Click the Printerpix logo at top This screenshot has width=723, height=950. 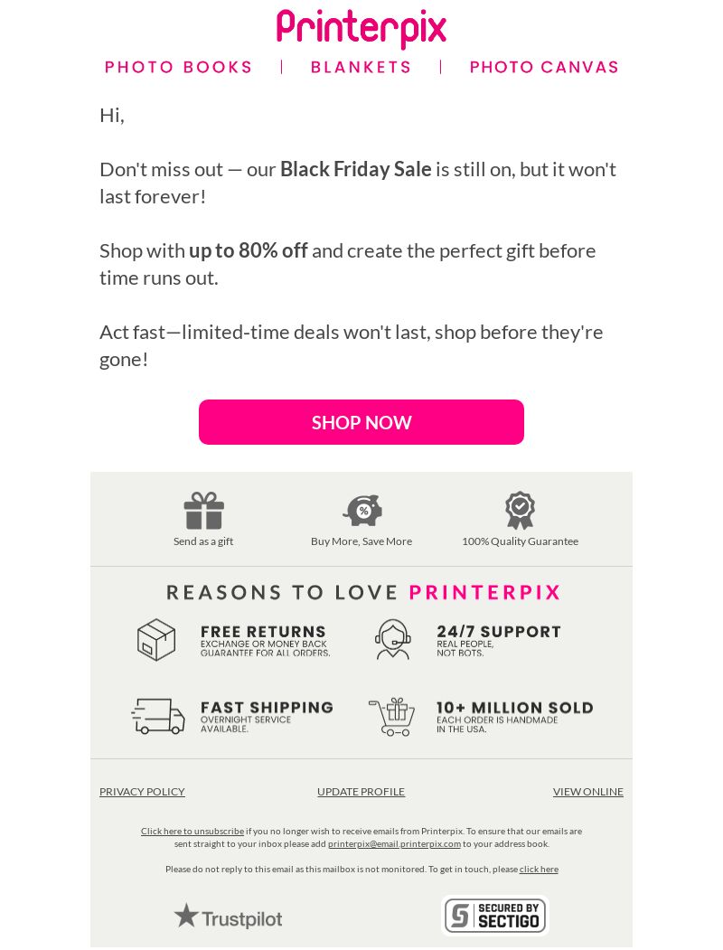click(361, 29)
